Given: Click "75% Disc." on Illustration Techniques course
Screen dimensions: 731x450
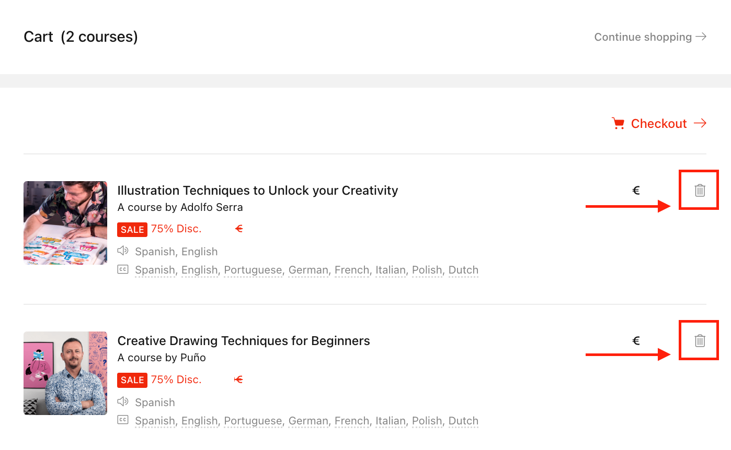Looking at the screenshot, I should 176,229.
